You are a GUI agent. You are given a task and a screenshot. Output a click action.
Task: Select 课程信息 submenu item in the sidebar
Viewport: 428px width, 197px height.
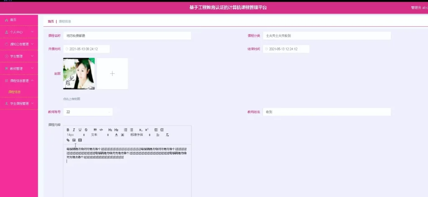tap(15, 92)
